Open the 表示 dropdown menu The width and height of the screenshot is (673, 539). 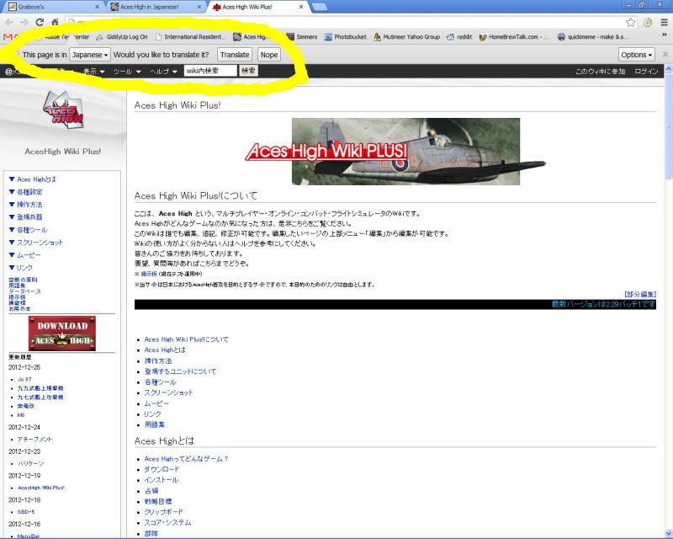(93, 72)
